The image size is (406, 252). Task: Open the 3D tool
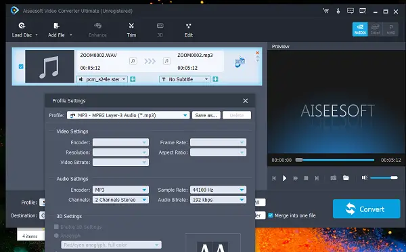pyautogui.click(x=160, y=30)
